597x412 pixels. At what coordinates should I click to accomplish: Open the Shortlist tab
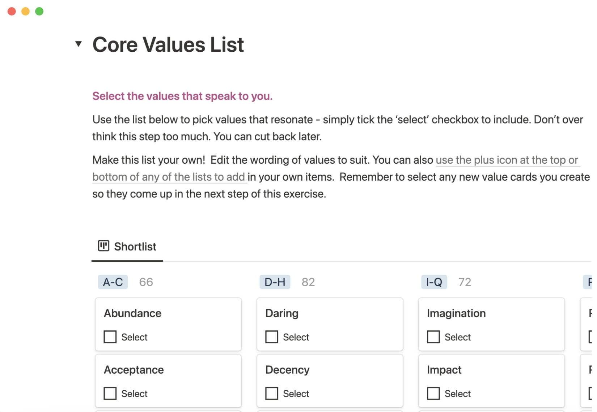[x=135, y=246]
